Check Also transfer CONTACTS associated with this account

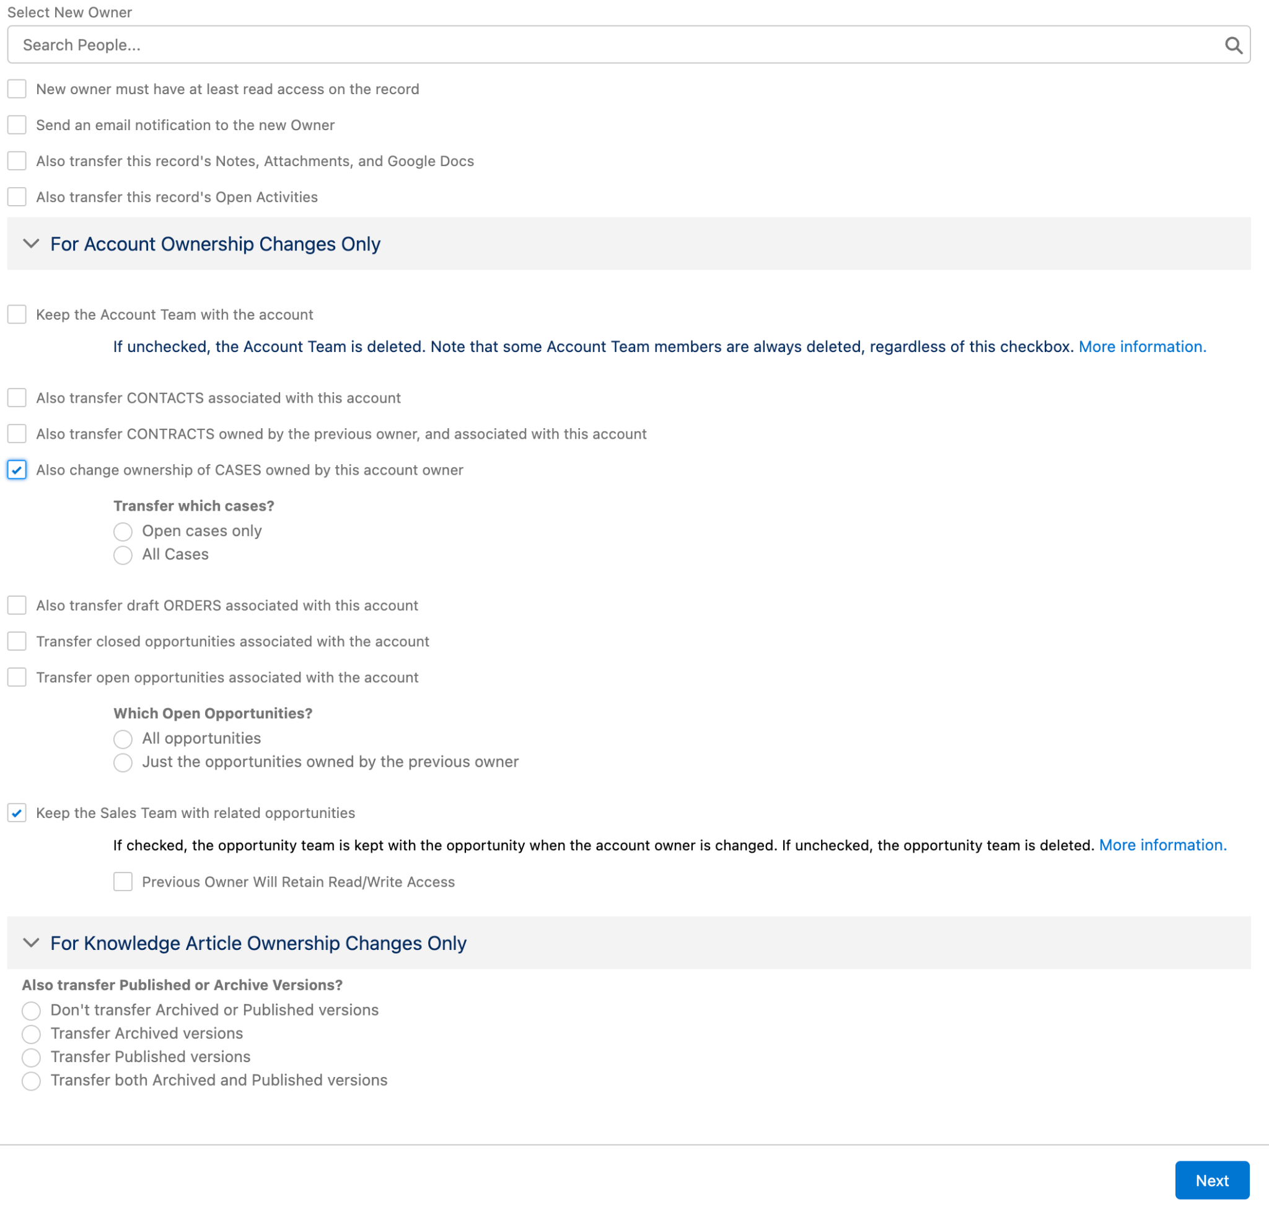point(17,398)
